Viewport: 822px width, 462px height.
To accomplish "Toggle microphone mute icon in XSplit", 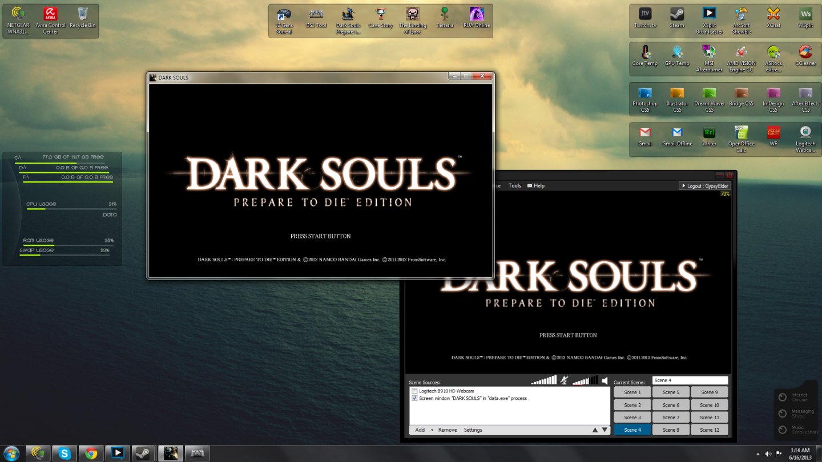I will coord(564,380).
